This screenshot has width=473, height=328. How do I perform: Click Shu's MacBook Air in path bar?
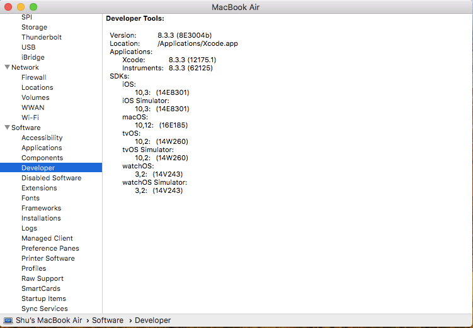point(49,320)
